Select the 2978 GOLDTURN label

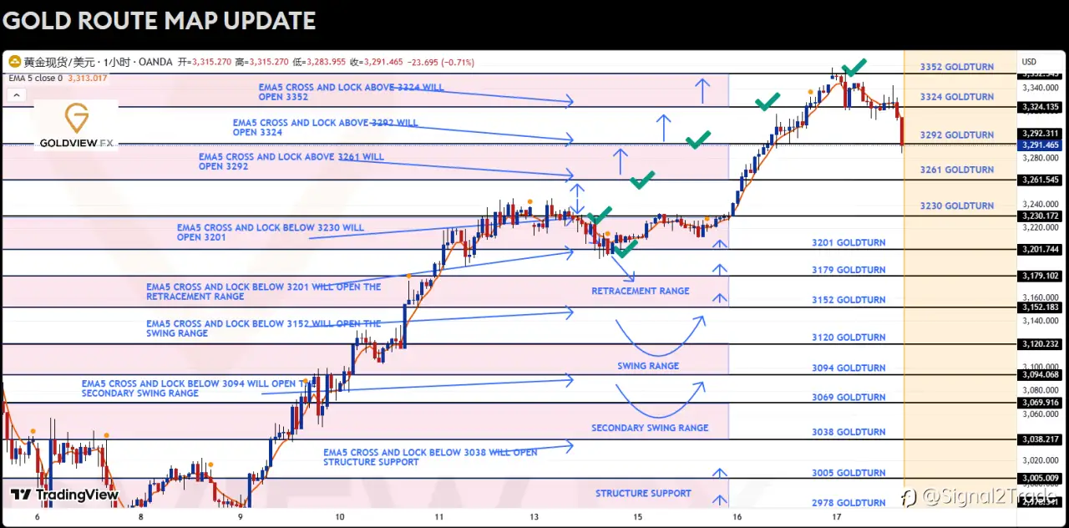pyautogui.click(x=849, y=503)
